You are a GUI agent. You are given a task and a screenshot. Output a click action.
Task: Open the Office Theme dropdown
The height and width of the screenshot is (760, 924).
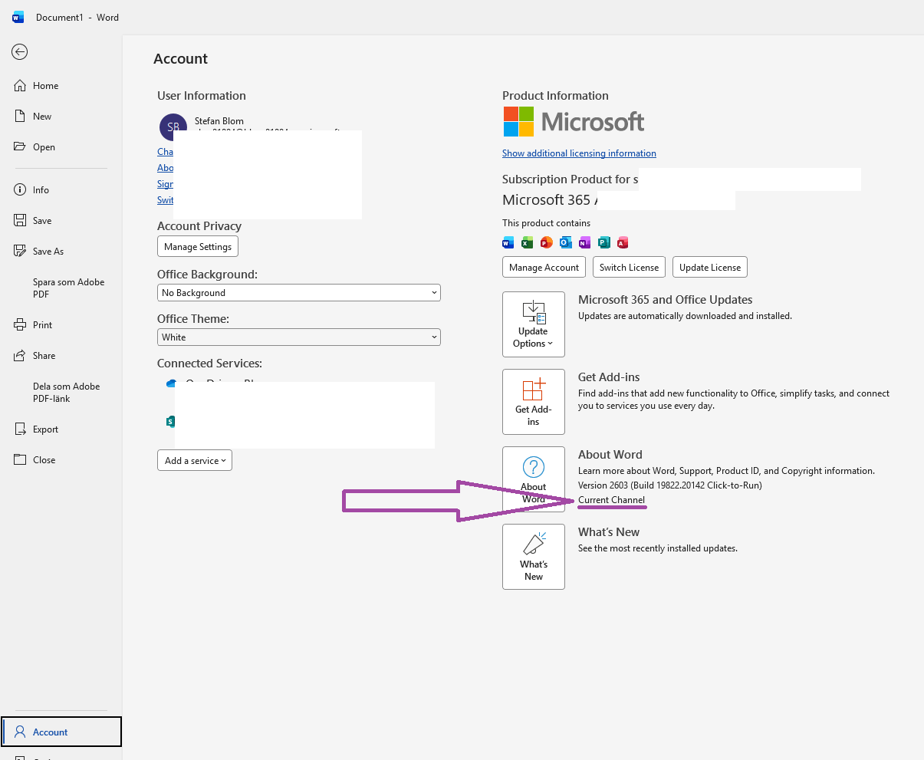[299, 337]
